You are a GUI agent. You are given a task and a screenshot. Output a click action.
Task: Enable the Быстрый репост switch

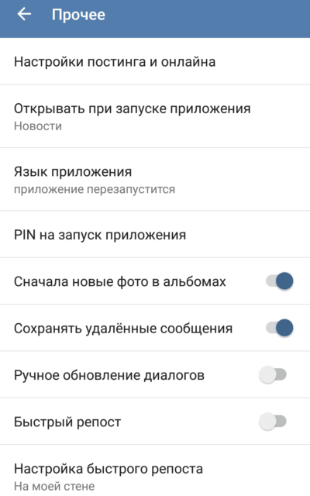(x=273, y=422)
